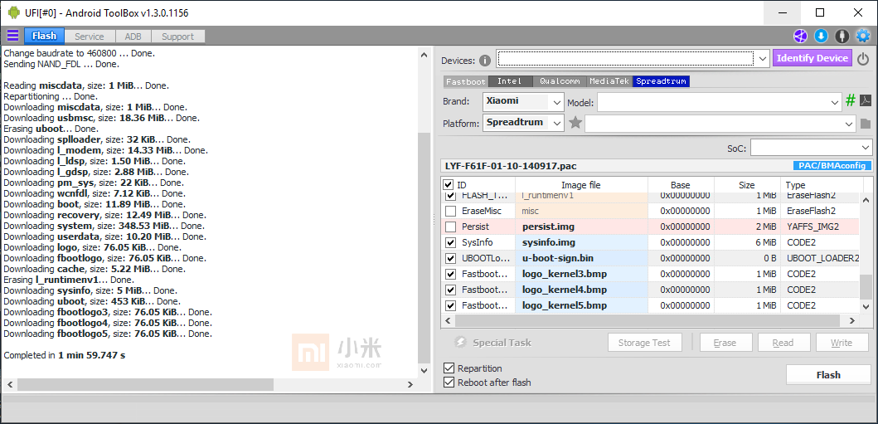The image size is (878, 424).
Task: Uncheck the logo_kernel3.bmp row checkbox
Action: pyautogui.click(x=450, y=274)
